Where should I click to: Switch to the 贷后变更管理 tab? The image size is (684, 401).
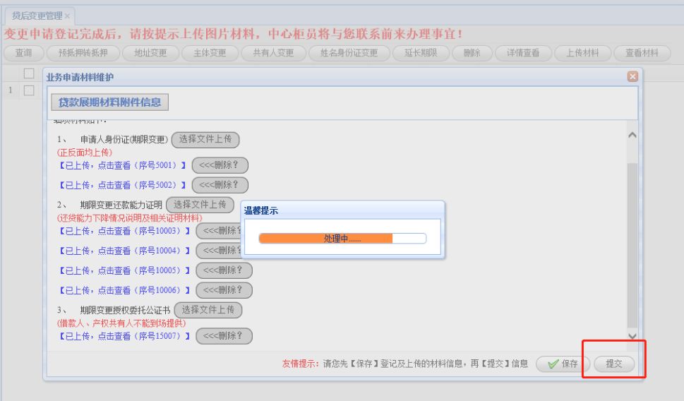coord(37,16)
